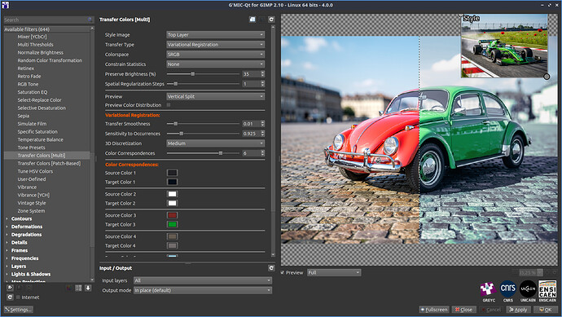Click the Fullscreen button
The height and width of the screenshot is (317, 562).
click(x=433, y=309)
